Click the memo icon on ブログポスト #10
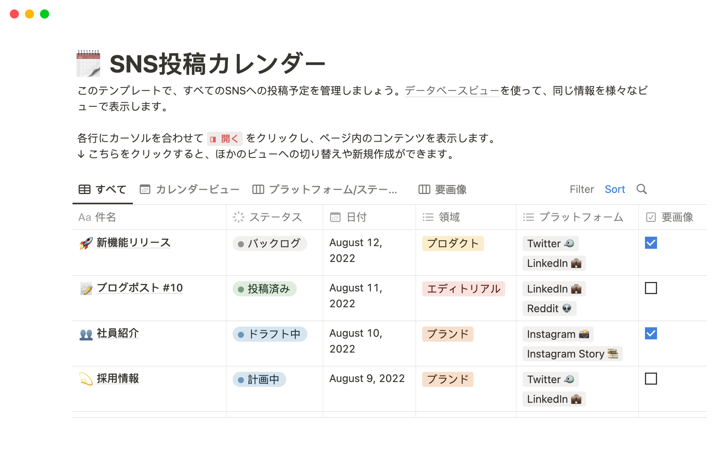Screen dimensions: 725x453 (x=86, y=288)
